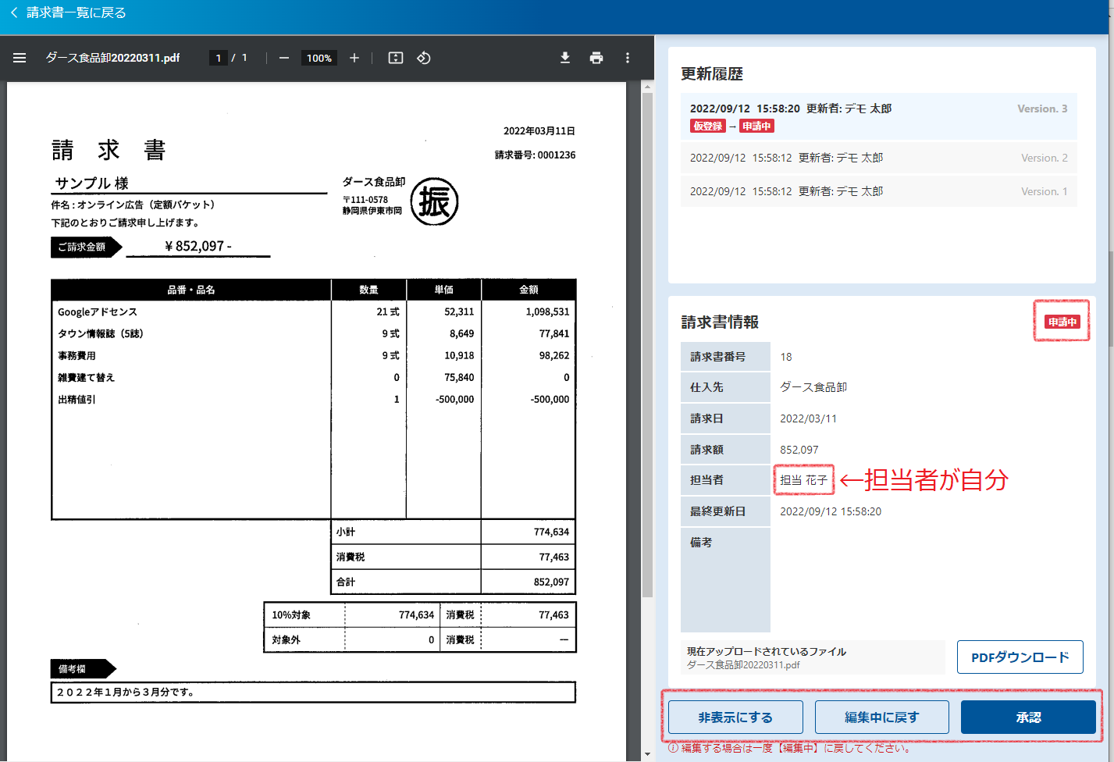Print the invoice PDF
This screenshot has width=1114, height=762.
coord(596,58)
